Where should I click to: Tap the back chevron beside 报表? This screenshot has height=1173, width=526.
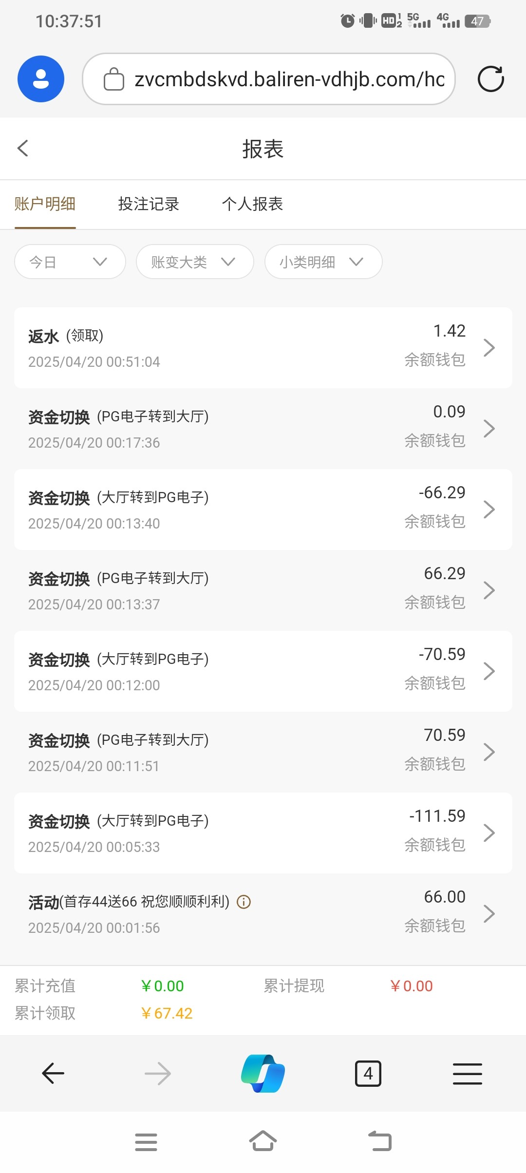23,149
